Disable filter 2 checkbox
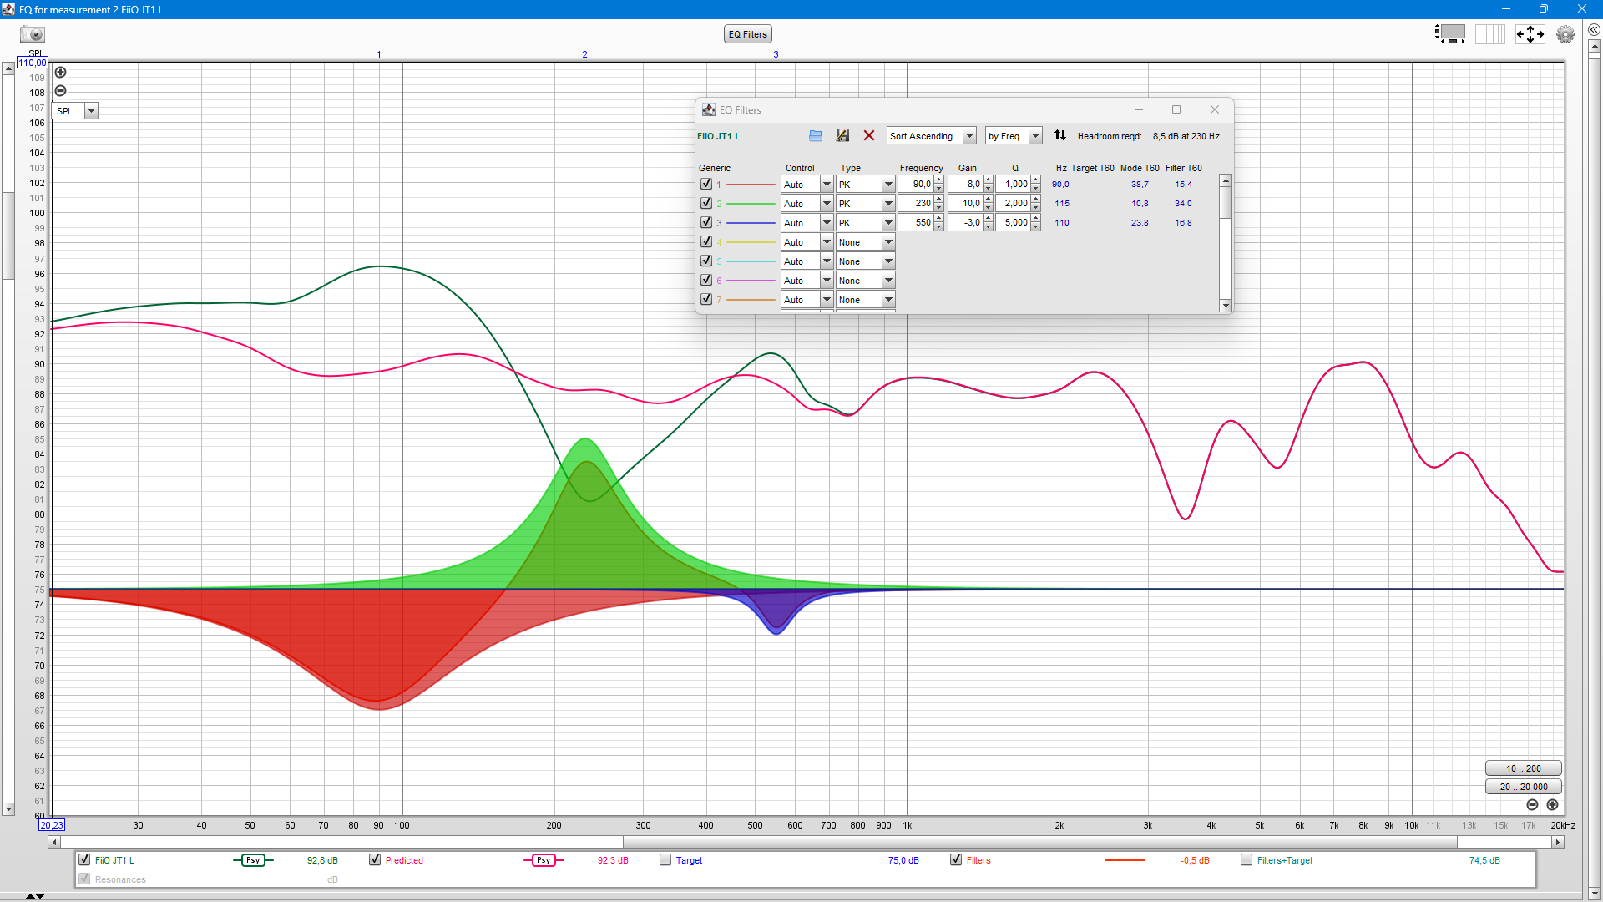 pyautogui.click(x=706, y=203)
